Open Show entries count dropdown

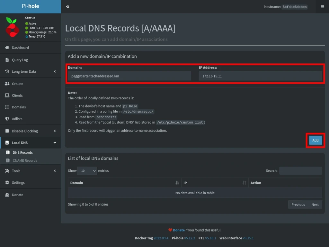(87, 170)
